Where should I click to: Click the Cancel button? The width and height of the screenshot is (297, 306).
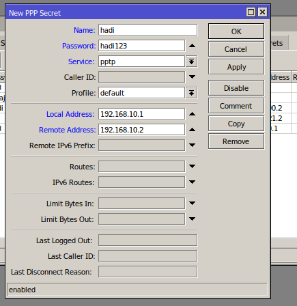[x=236, y=49]
